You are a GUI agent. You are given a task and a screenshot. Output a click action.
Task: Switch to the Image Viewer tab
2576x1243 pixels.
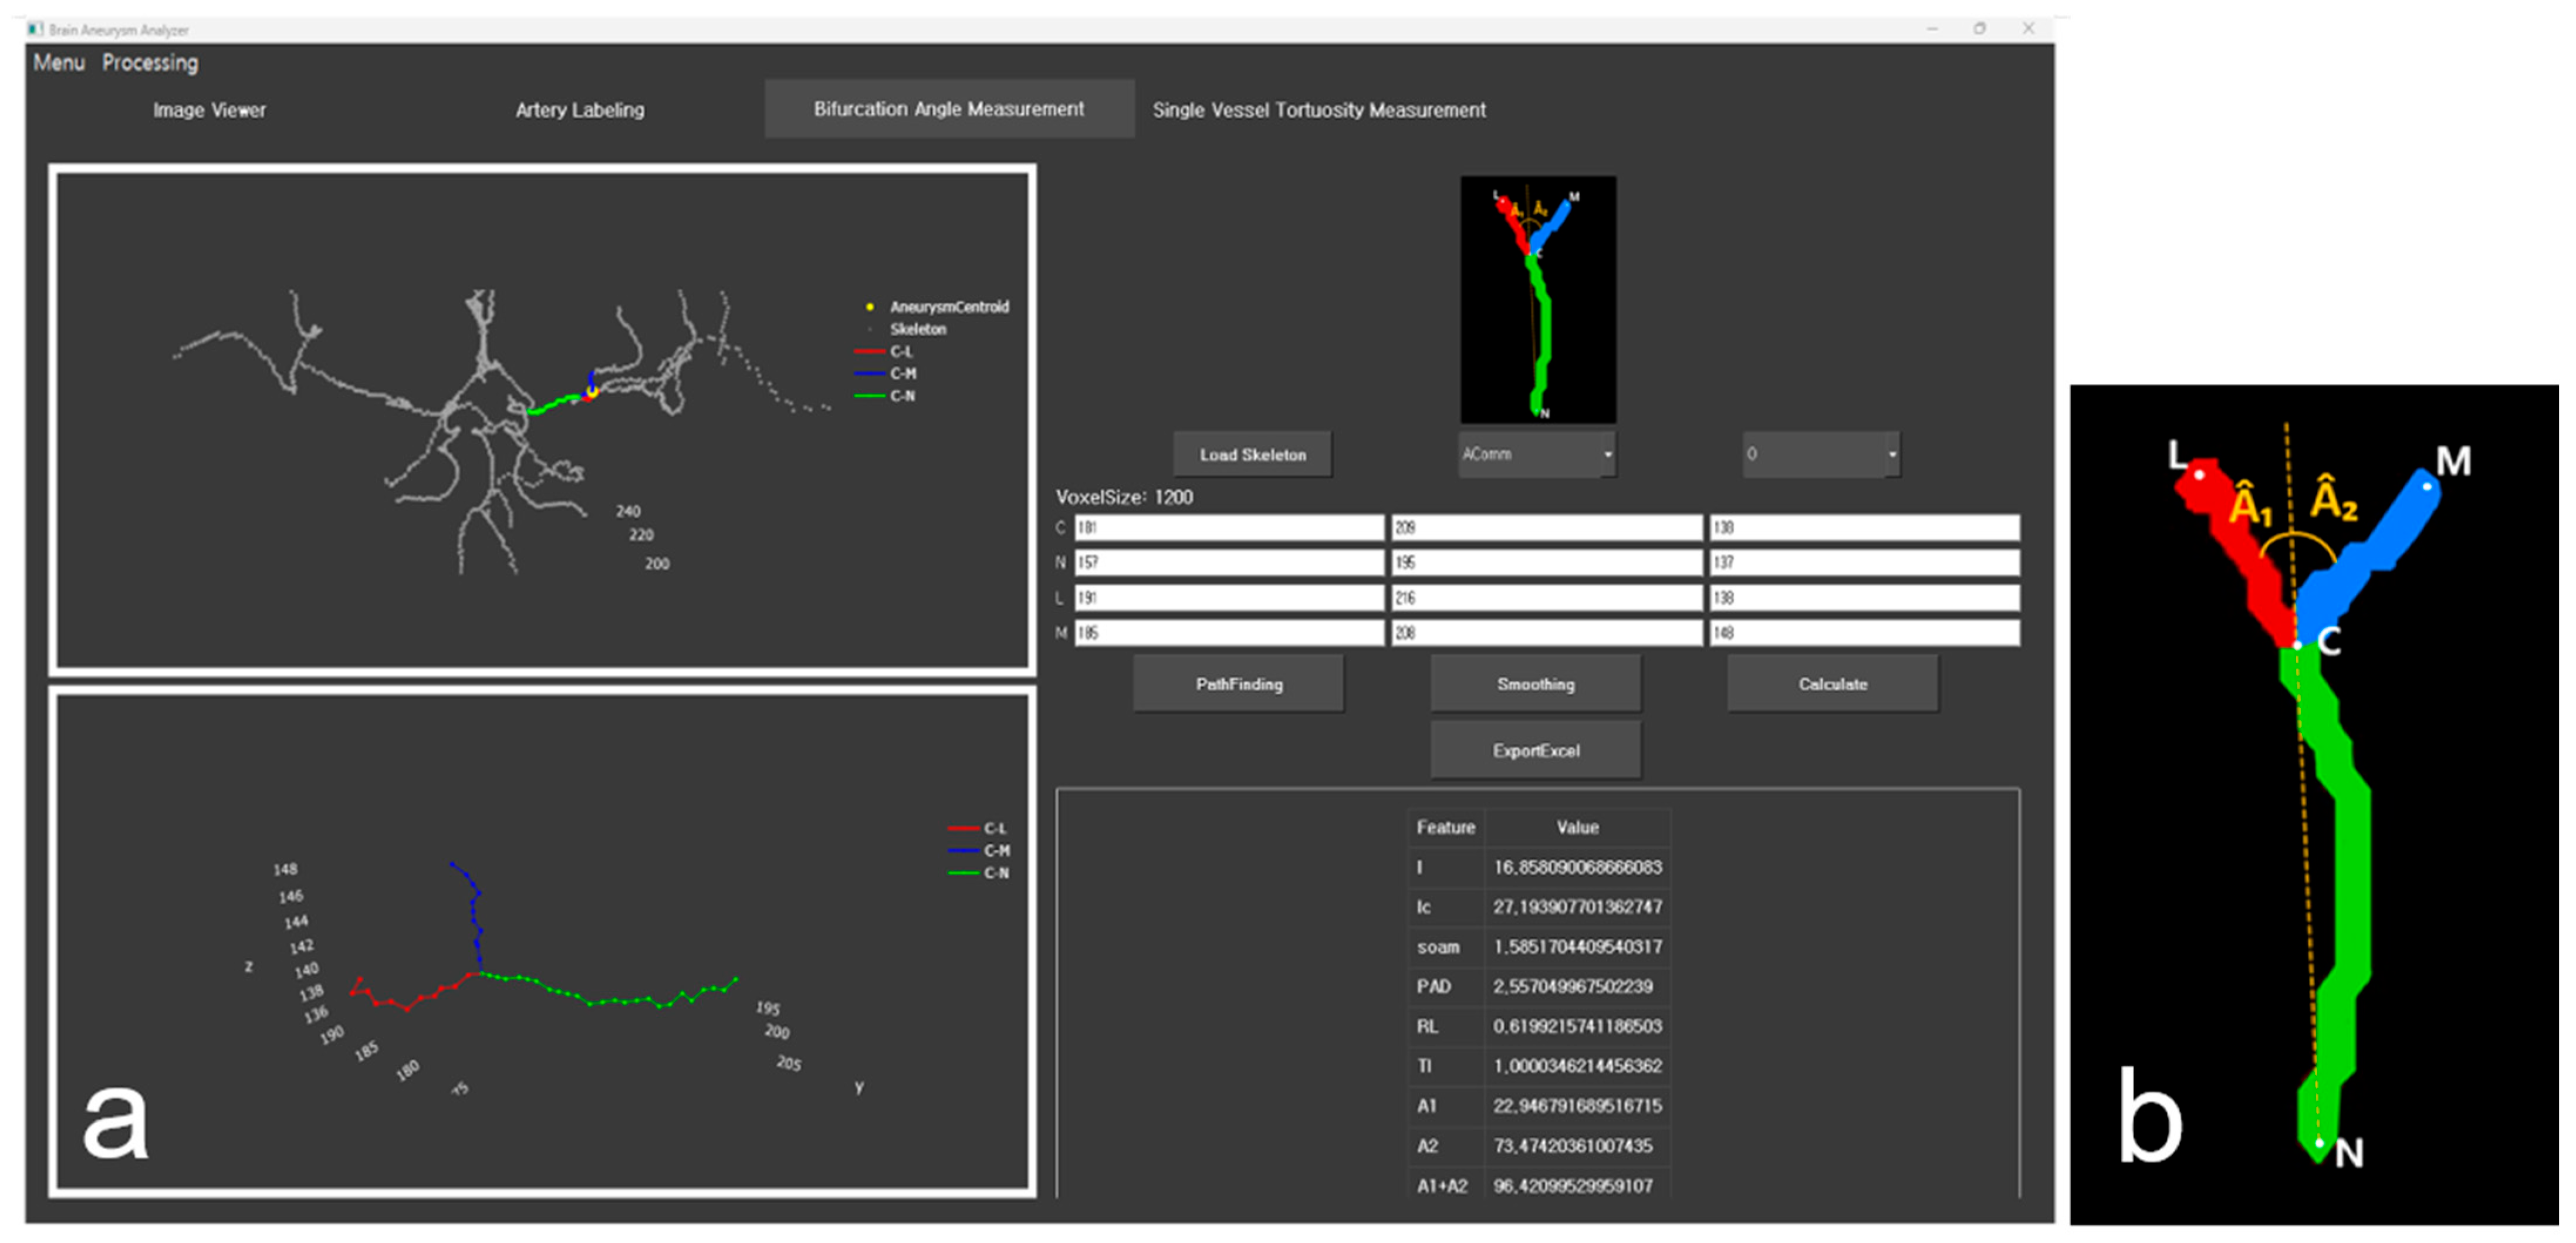coord(209,110)
